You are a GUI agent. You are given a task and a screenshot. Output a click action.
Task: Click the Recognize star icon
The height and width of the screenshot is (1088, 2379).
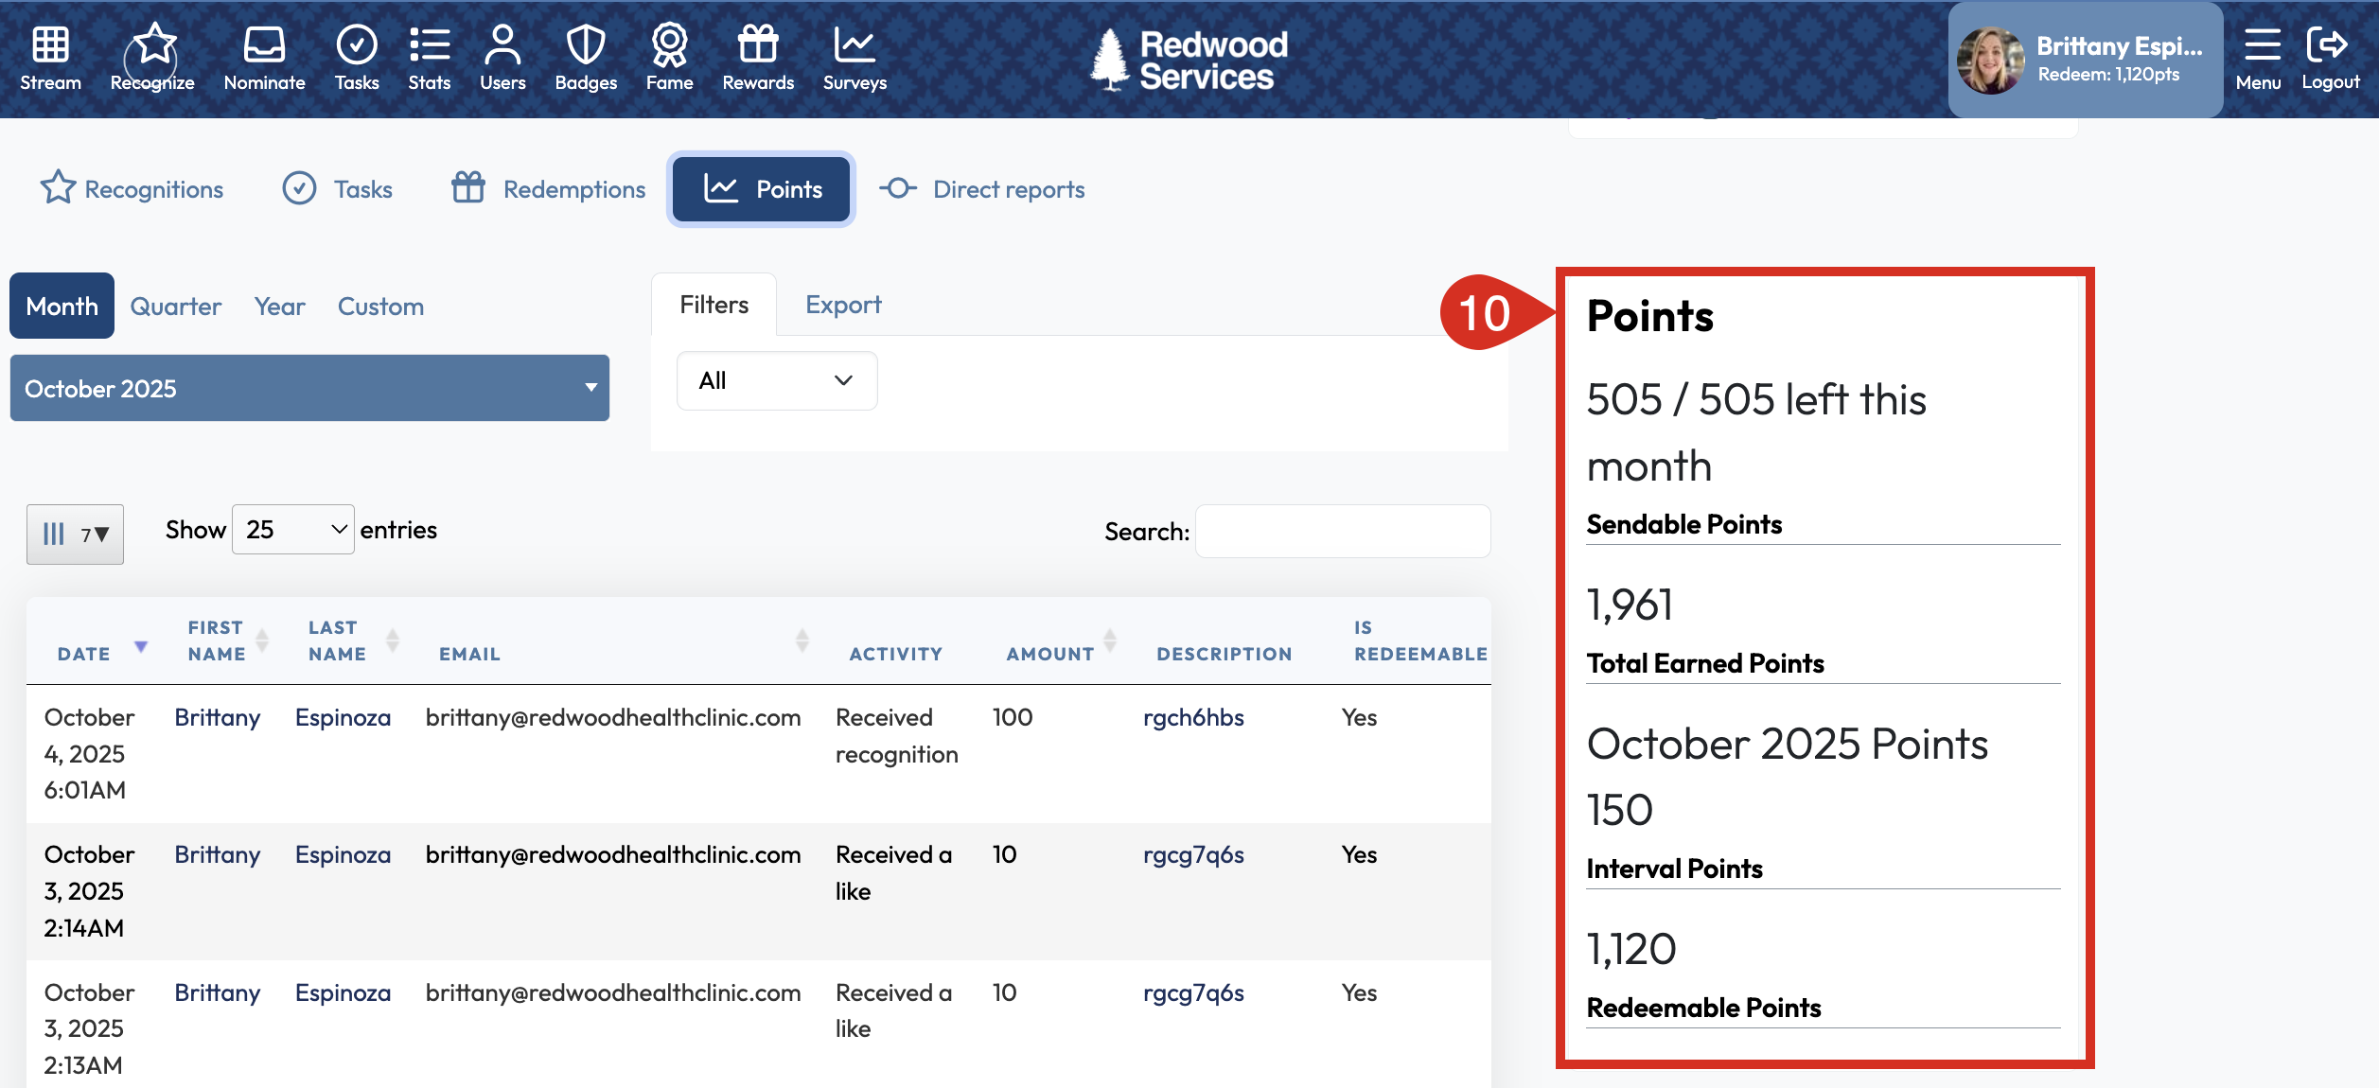[x=153, y=44]
